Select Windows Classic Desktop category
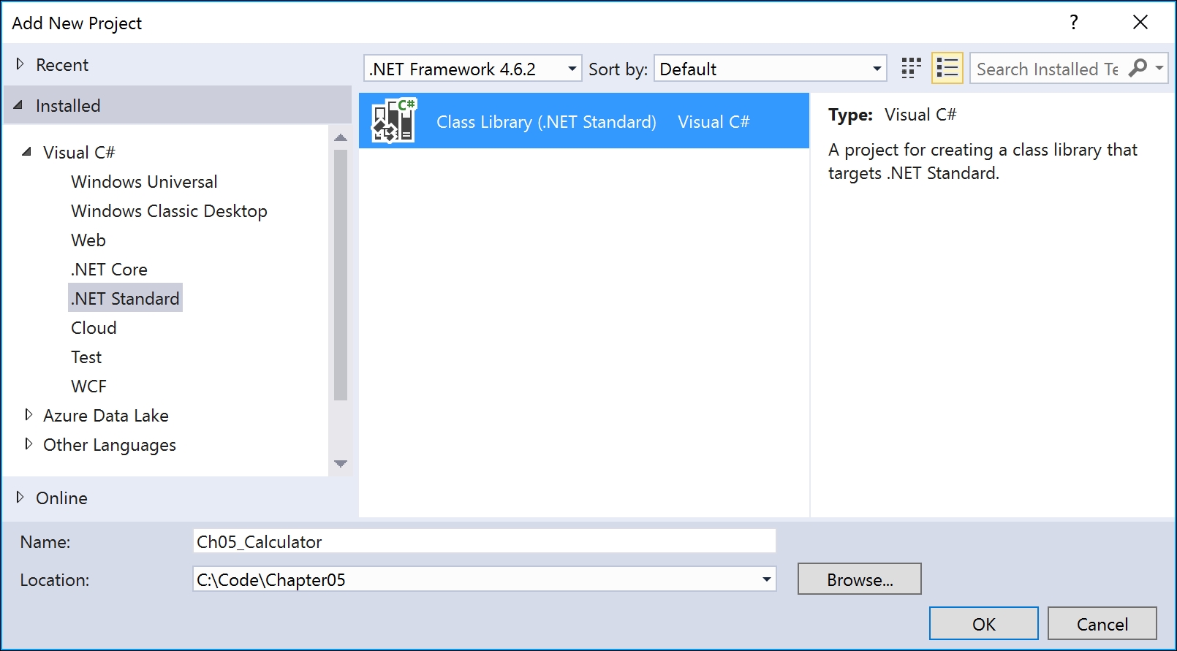 [169, 210]
